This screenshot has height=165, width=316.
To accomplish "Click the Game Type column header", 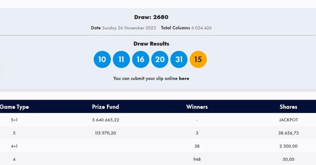I will pyautogui.click(x=14, y=107).
